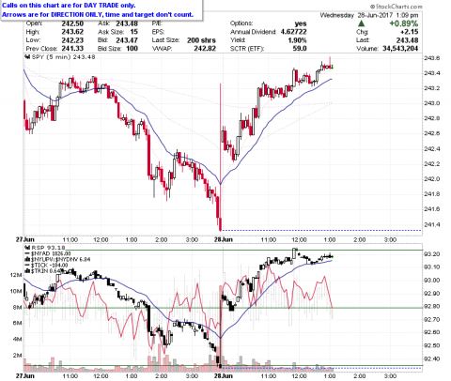Click the candlestick icon beside SPY title

pos(27,57)
